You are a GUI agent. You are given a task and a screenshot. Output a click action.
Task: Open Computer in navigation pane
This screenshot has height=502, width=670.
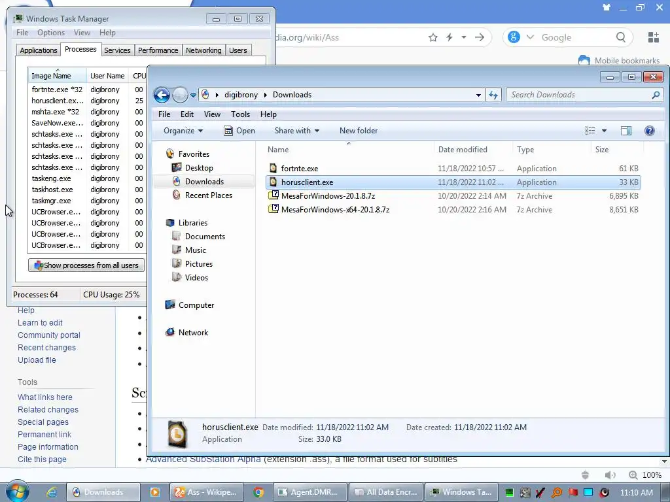196,305
